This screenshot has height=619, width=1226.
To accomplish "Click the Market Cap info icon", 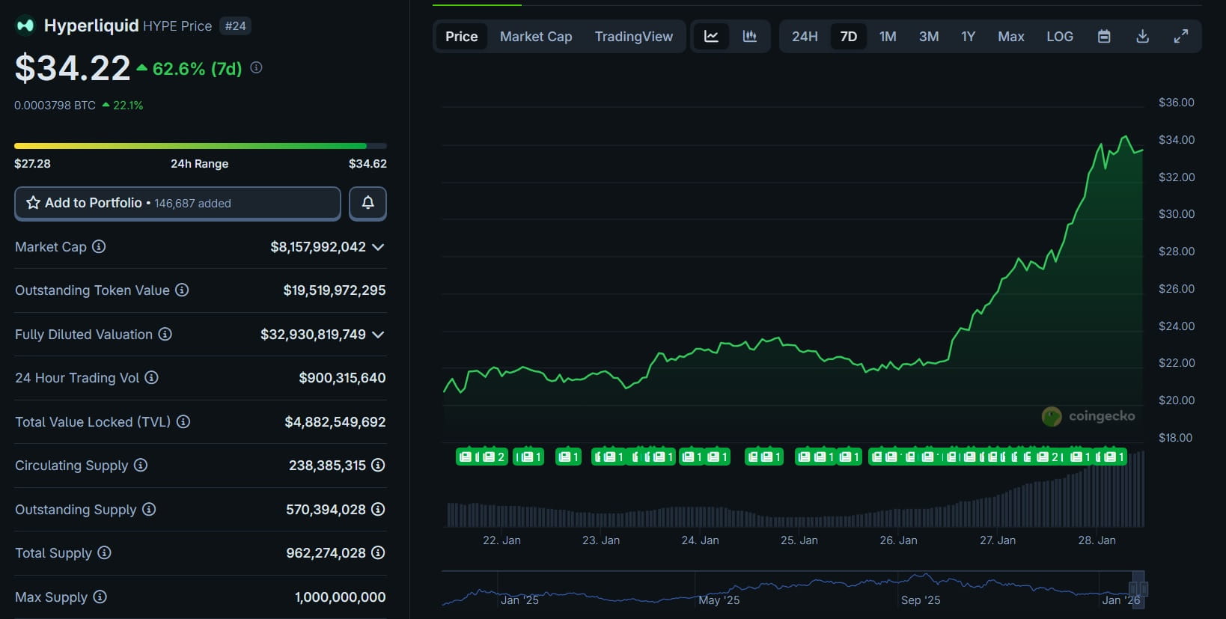I will [x=99, y=246].
